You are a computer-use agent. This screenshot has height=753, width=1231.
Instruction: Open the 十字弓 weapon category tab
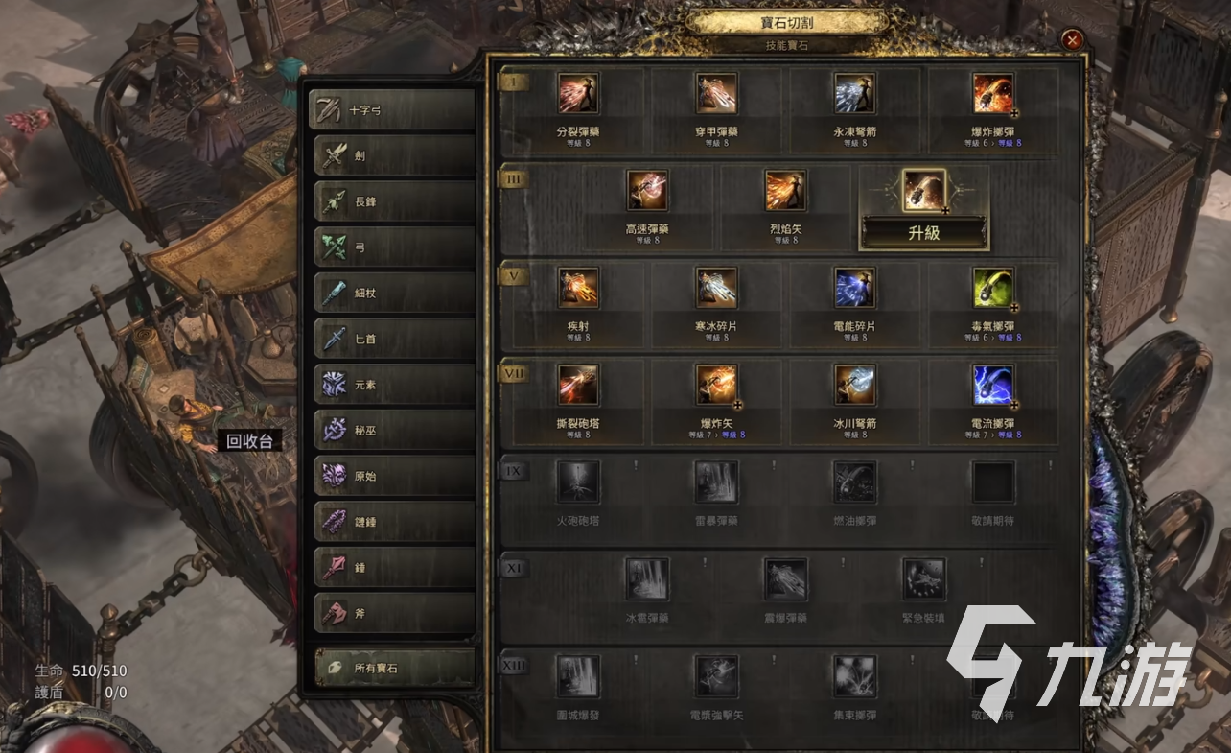pyautogui.click(x=394, y=110)
